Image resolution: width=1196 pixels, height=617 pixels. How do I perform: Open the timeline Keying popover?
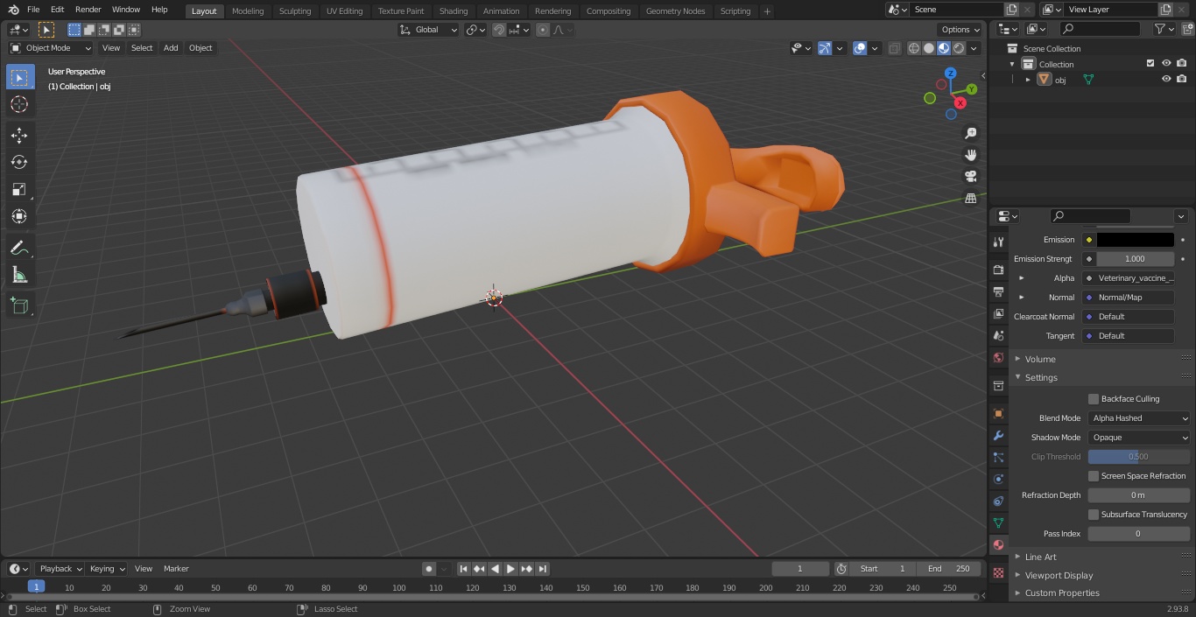106,569
